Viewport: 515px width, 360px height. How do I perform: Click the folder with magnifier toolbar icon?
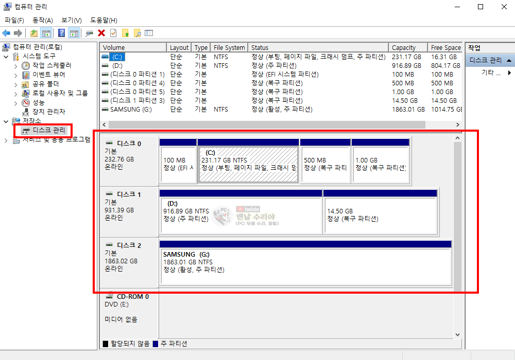tap(137, 33)
